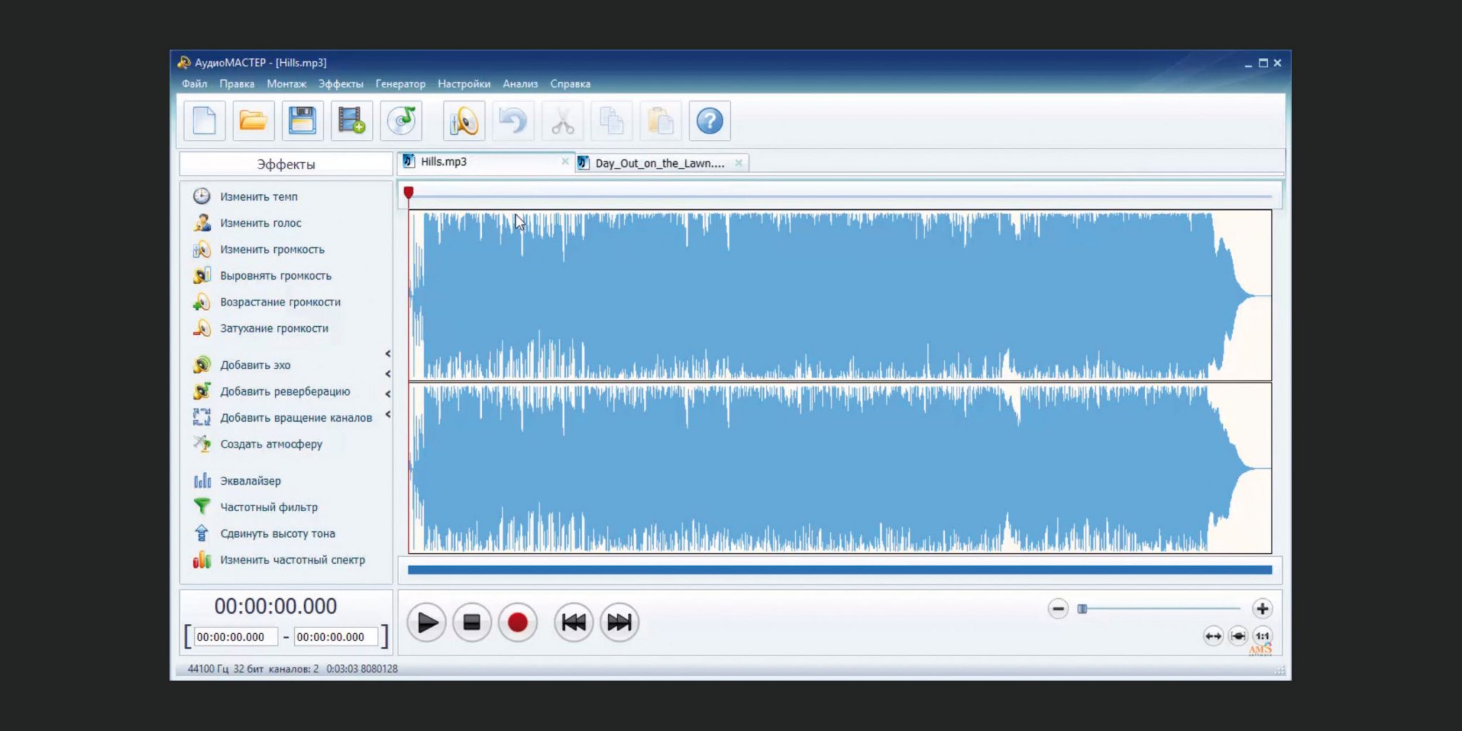The height and width of the screenshot is (731, 1462).
Task: Click the 44100 Гц status bar entry
Action: tap(208, 669)
